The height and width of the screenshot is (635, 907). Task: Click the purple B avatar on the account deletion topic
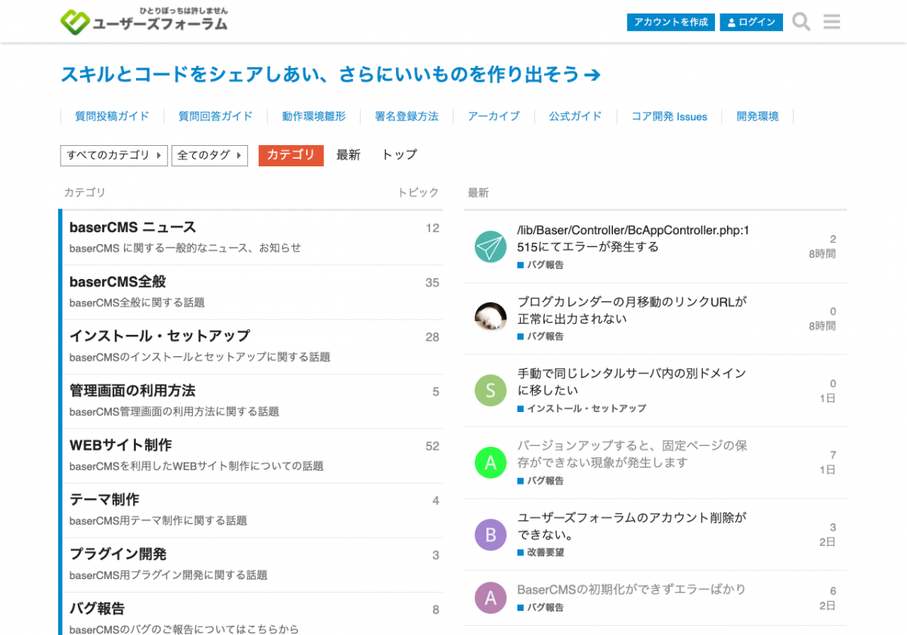coord(490,534)
